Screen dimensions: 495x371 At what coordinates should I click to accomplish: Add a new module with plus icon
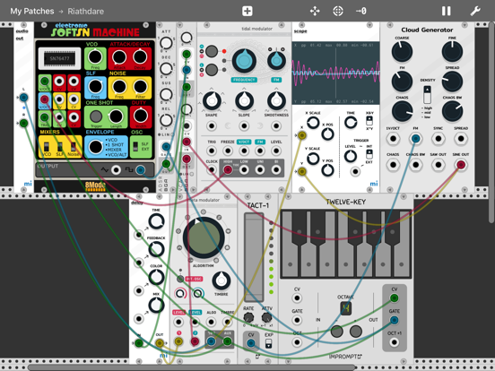[247, 12]
